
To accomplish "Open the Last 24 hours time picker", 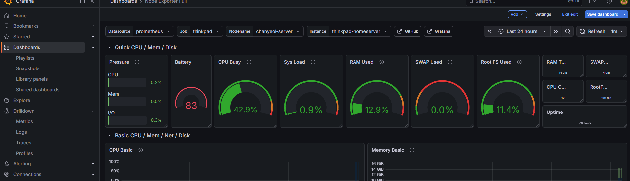I will click(x=522, y=31).
